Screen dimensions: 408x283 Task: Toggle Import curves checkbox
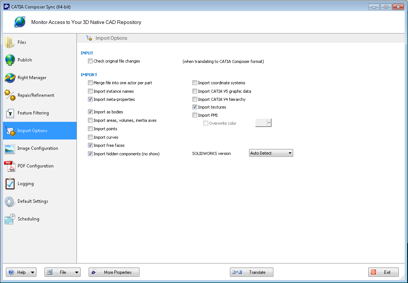90,137
